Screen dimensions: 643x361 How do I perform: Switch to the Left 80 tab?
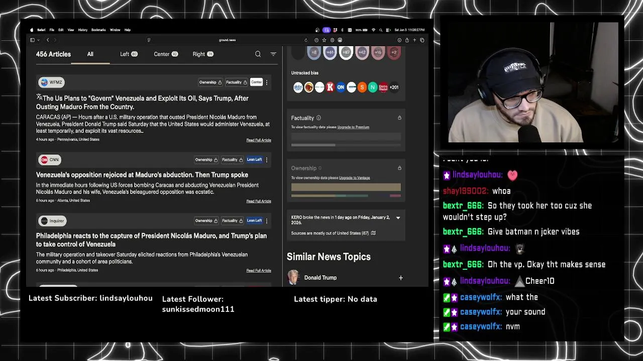click(x=129, y=54)
